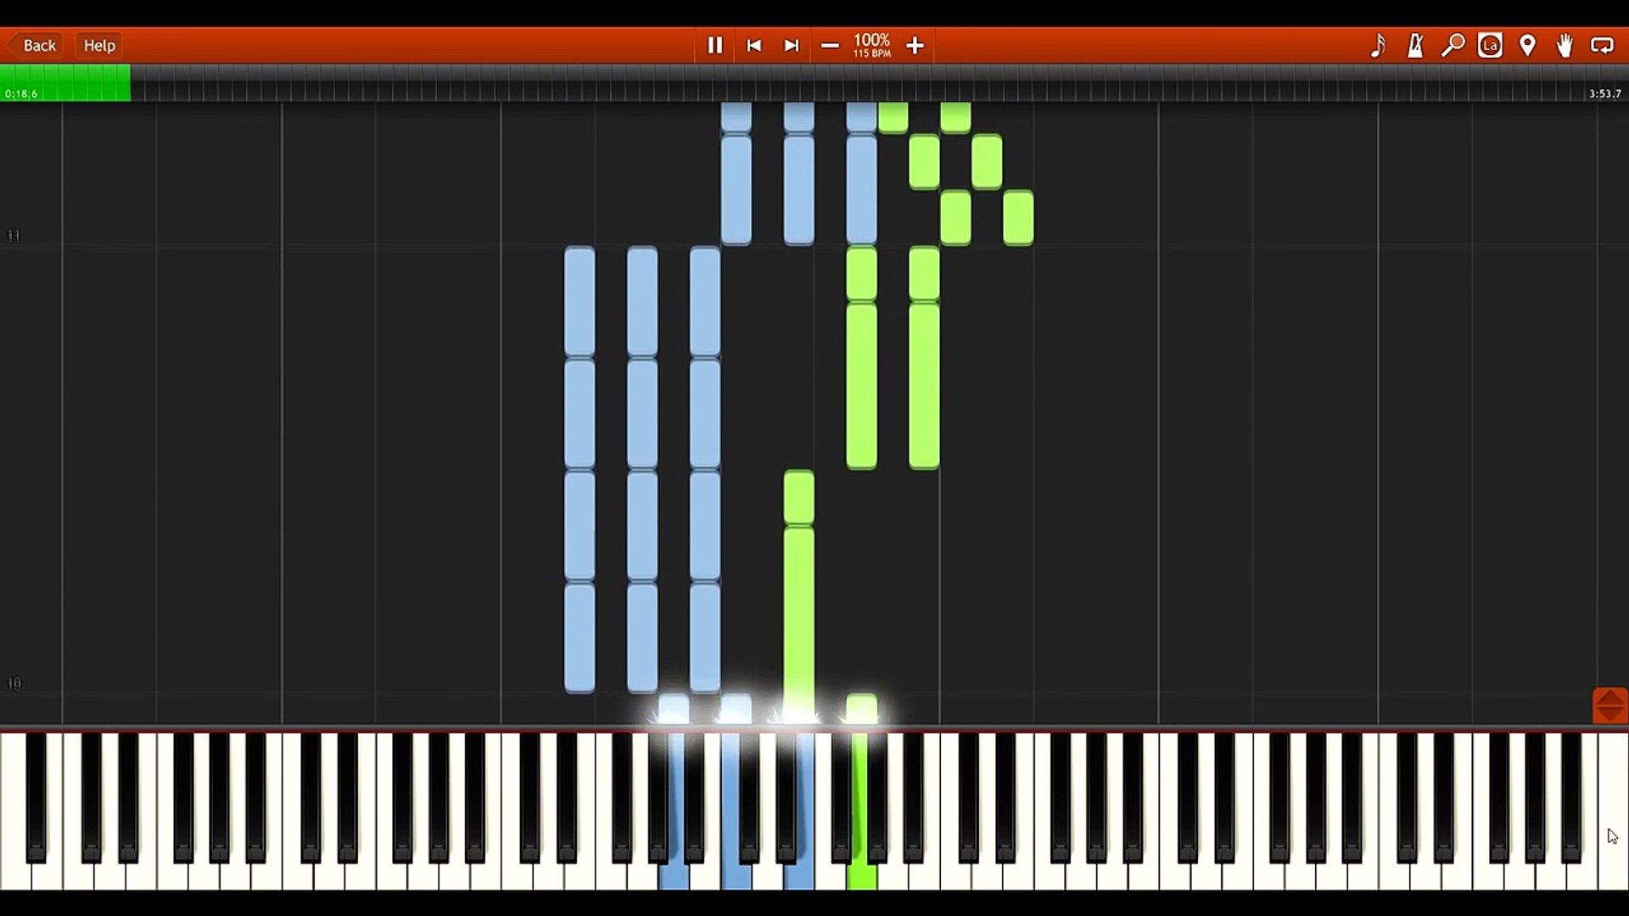The height and width of the screenshot is (916, 1629).
Task: Click the 100% 115 BPM speed display
Action: tap(872, 46)
